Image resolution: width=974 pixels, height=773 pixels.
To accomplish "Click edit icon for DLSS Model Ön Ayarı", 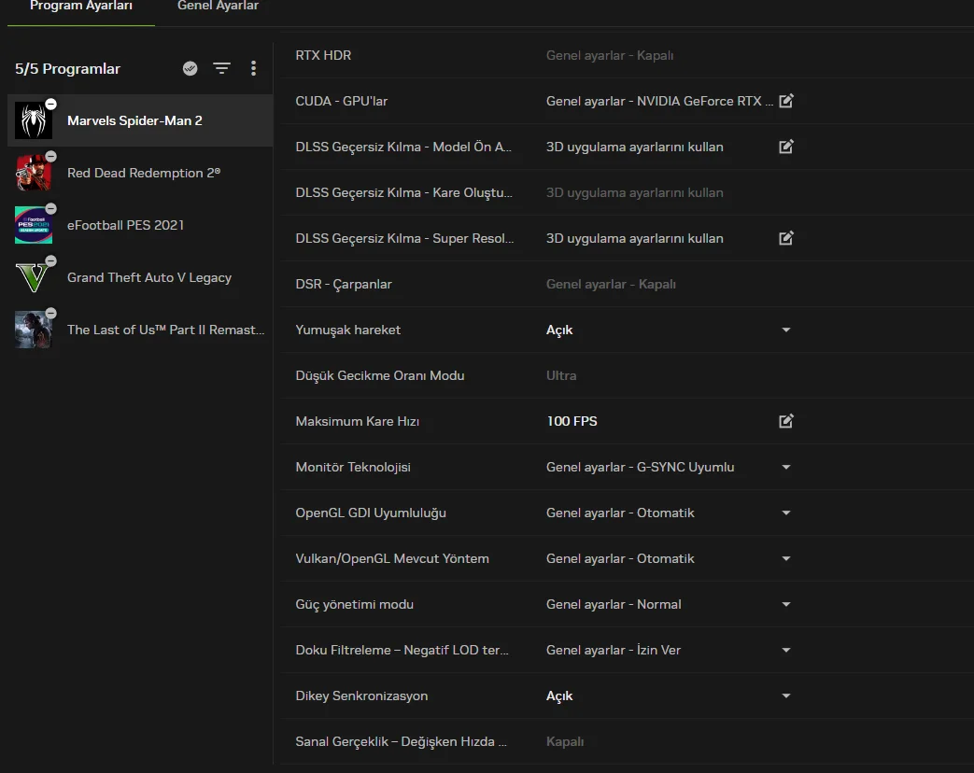I will [786, 147].
